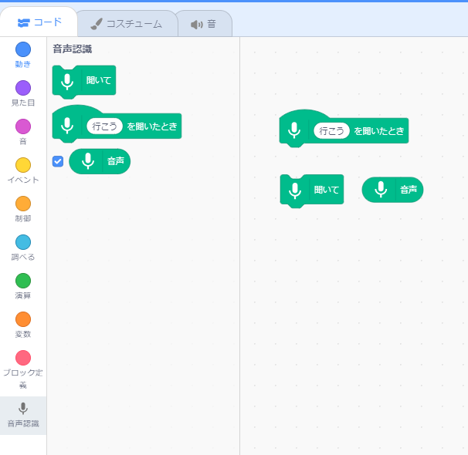The height and width of the screenshot is (455, 468).
Task: Click the を聞いたとき hat block in palette
Action: click(117, 124)
